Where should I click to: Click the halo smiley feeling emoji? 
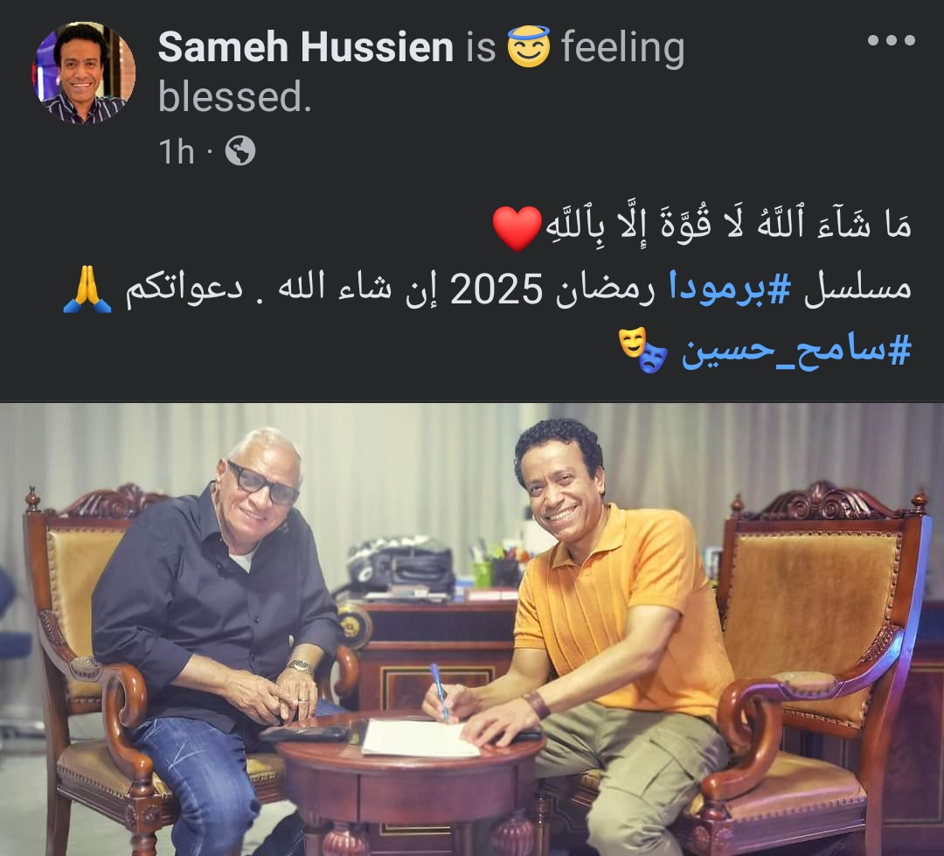[529, 45]
